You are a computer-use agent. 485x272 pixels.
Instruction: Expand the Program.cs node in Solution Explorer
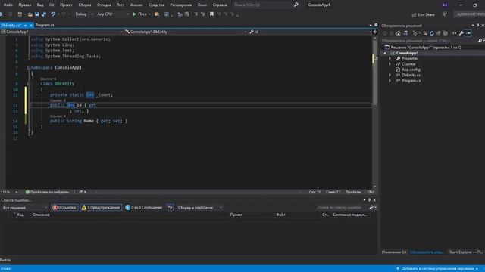click(390, 81)
